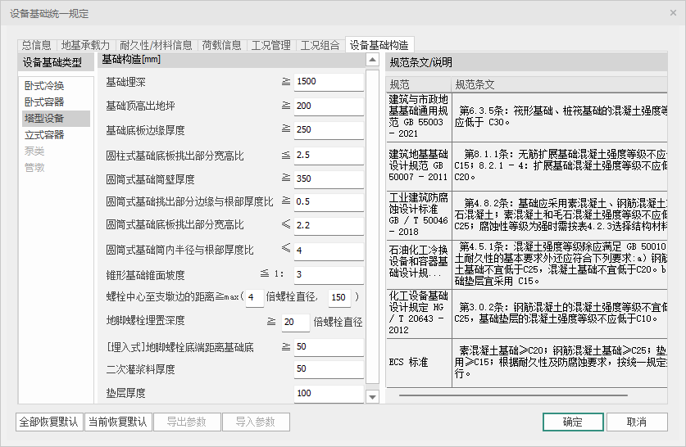Open the 工况组合 tab
The image size is (686, 447).
pos(320,45)
